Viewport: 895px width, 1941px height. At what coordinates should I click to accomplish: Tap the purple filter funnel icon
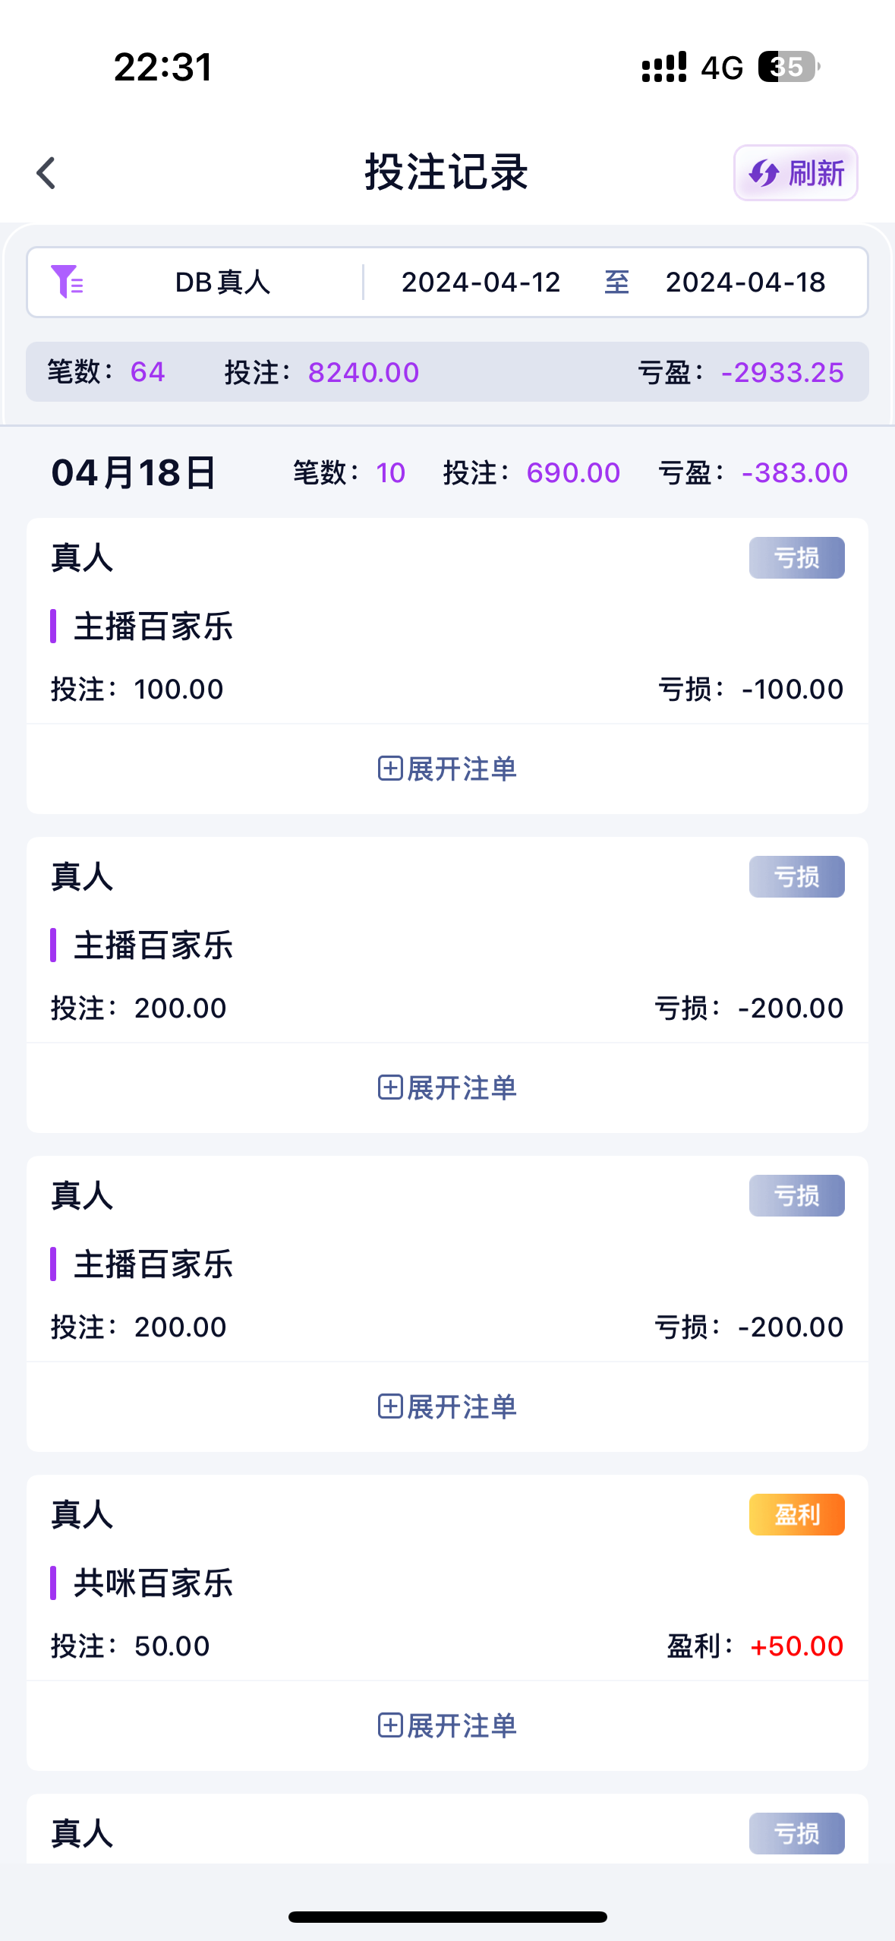pos(67,282)
